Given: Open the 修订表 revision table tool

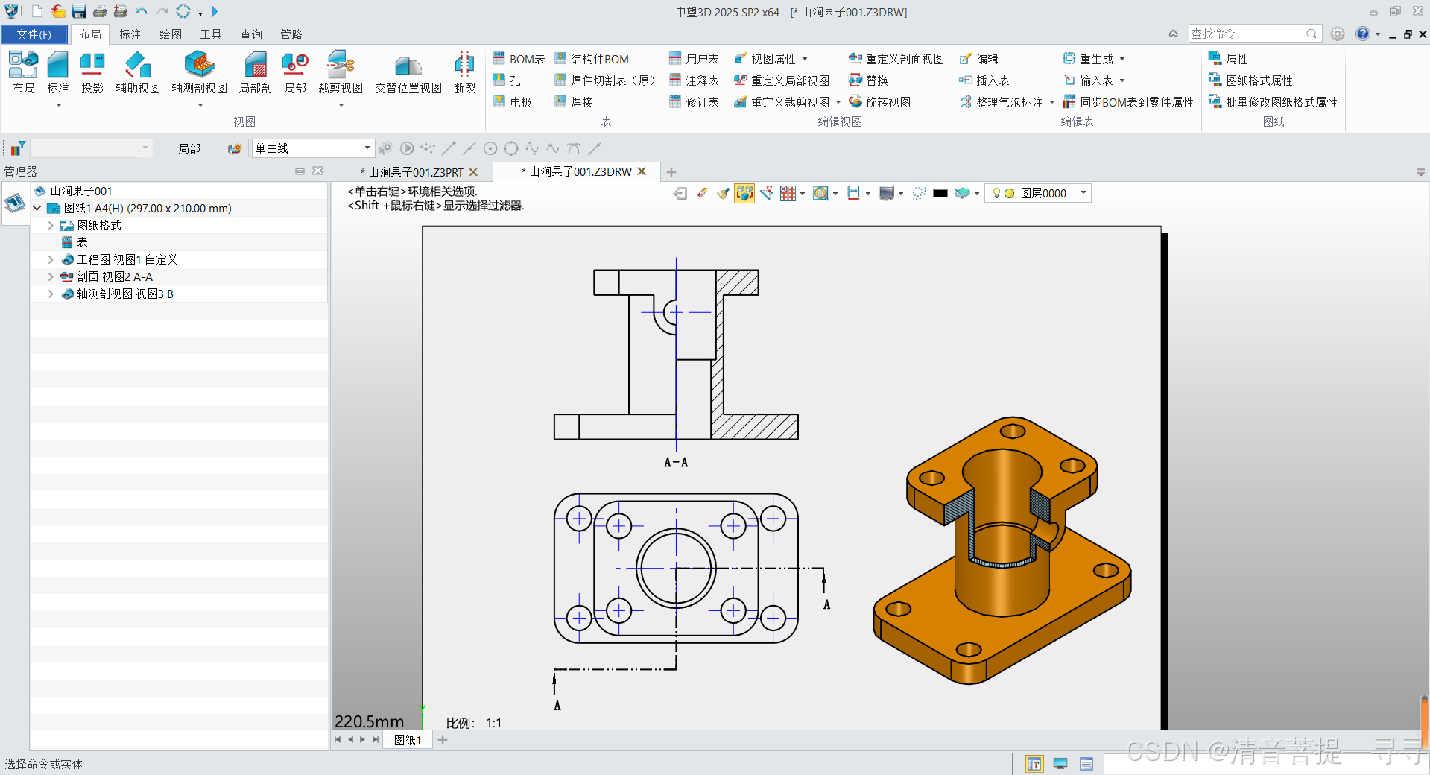Looking at the screenshot, I should pos(694,102).
